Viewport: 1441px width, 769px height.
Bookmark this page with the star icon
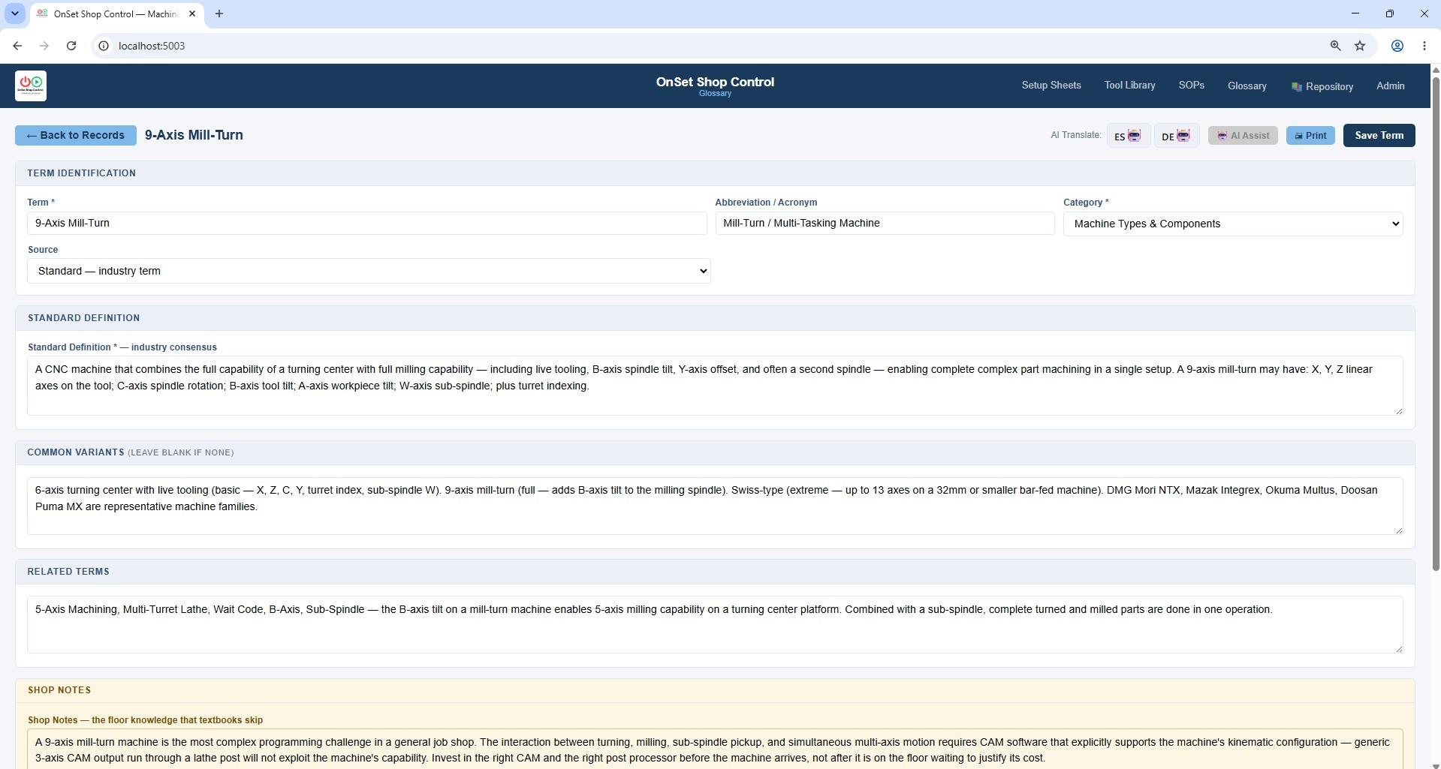1360,46
